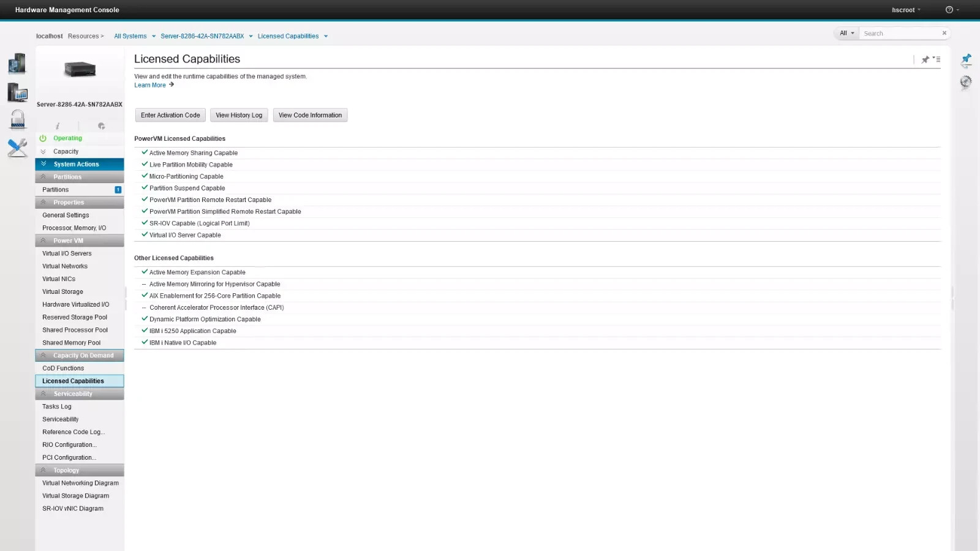Image resolution: width=980 pixels, height=551 pixels.
Task: Click checkmark beside IBM i 5250 Application Capable
Action: pyautogui.click(x=145, y=331)
